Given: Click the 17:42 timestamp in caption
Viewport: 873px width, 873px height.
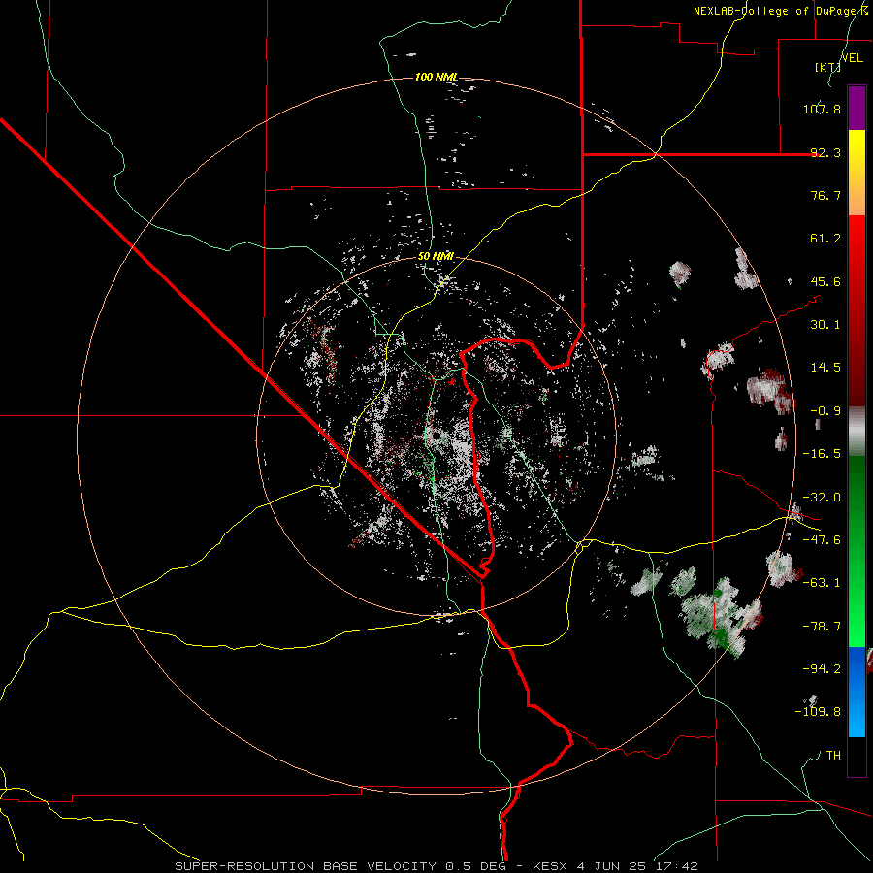Looking at the screenshot, I should [x=676, y=866].
